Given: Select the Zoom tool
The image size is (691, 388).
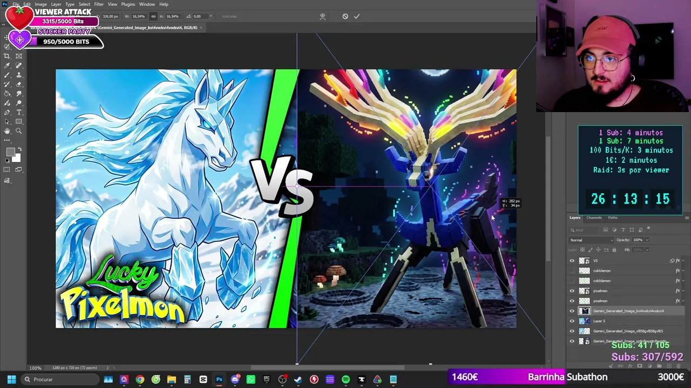Looking at the screenshot, I should click(x=19, y=131).
